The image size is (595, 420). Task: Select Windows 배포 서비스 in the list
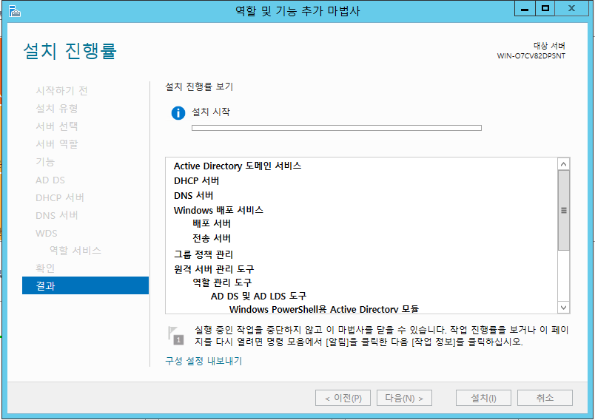218,210
